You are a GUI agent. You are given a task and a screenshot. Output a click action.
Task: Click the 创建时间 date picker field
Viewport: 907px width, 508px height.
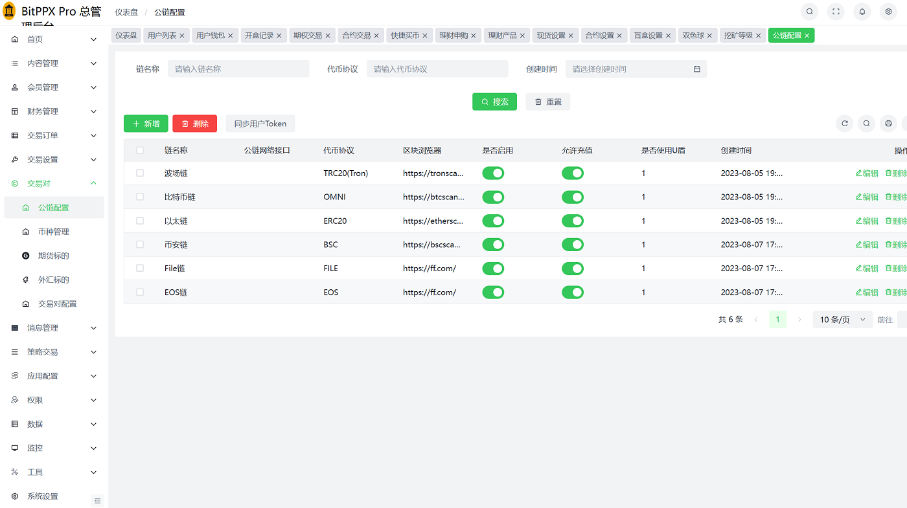(636, 69)
